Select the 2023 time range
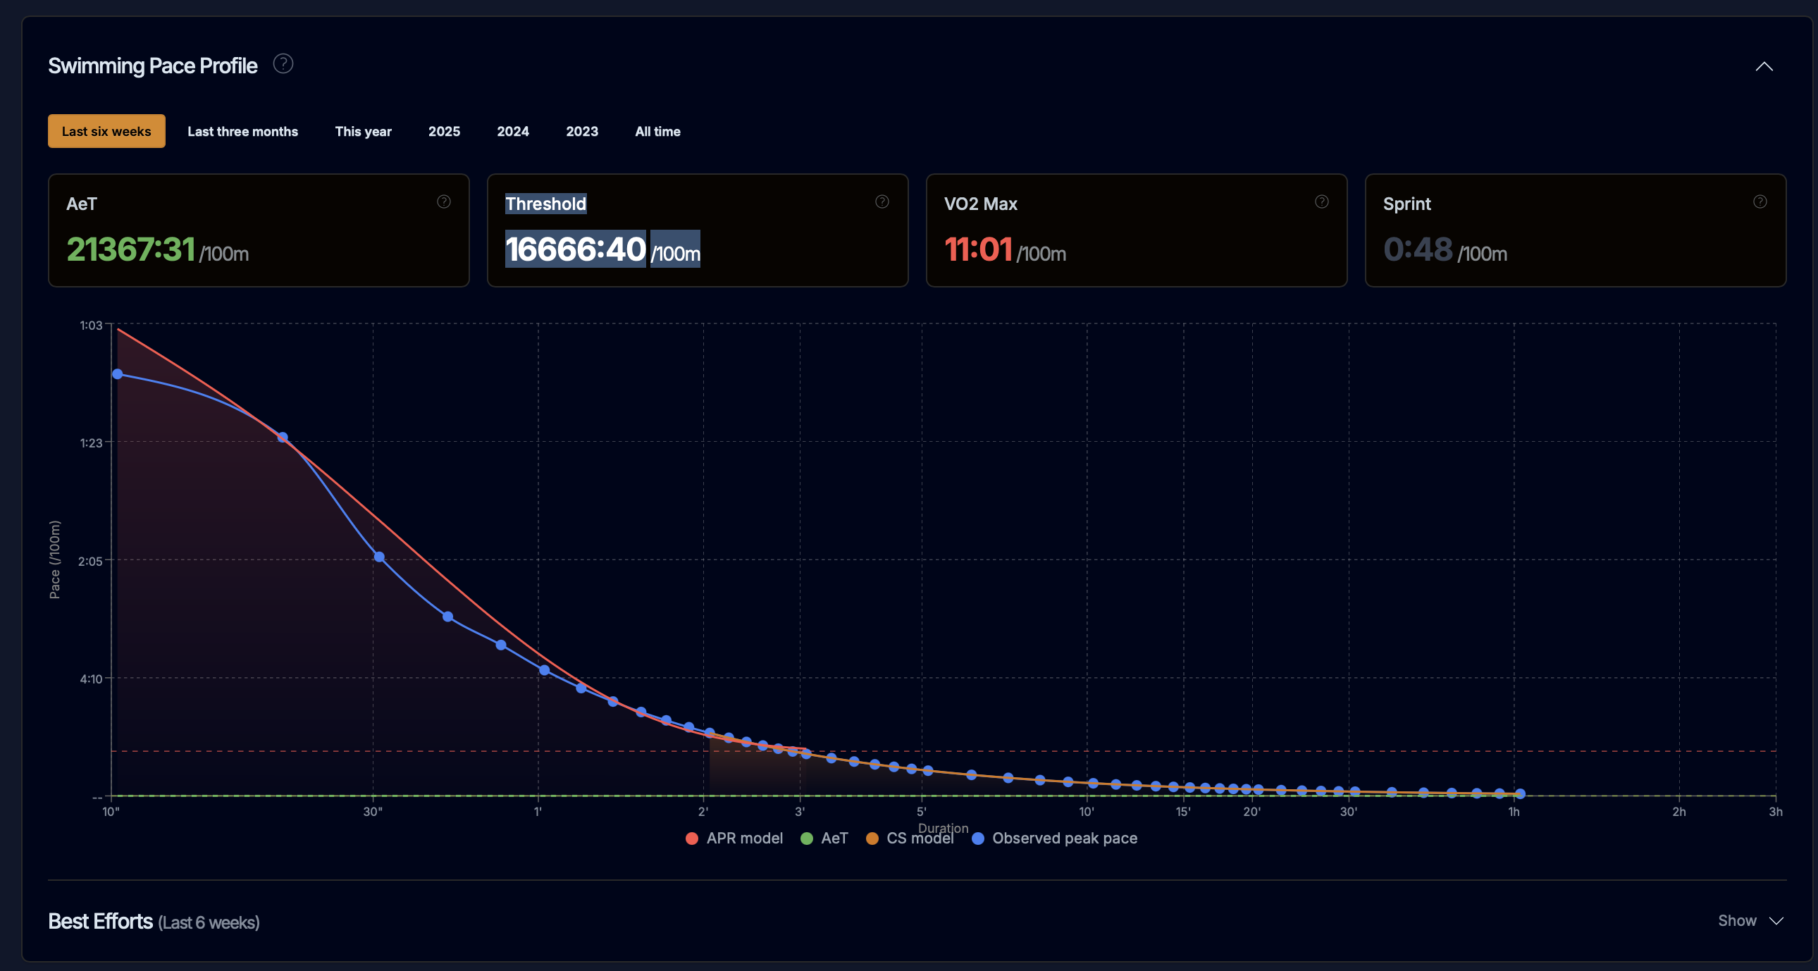Screen dimensions: 1818x971 point(581,131)
